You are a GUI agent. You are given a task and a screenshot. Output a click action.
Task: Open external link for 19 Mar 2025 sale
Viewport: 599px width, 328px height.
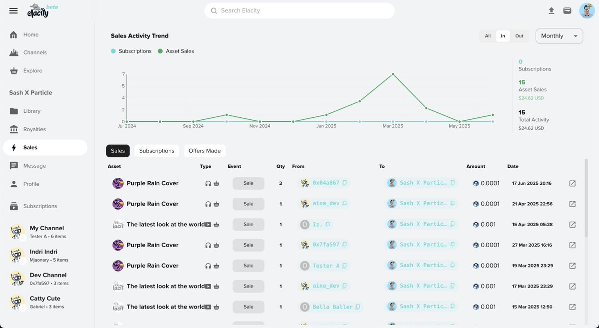pyautogui.click(x=573, y=266)
